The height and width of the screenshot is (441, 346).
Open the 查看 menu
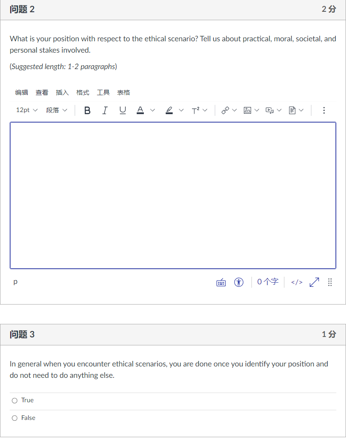click(x=42, y=93)
